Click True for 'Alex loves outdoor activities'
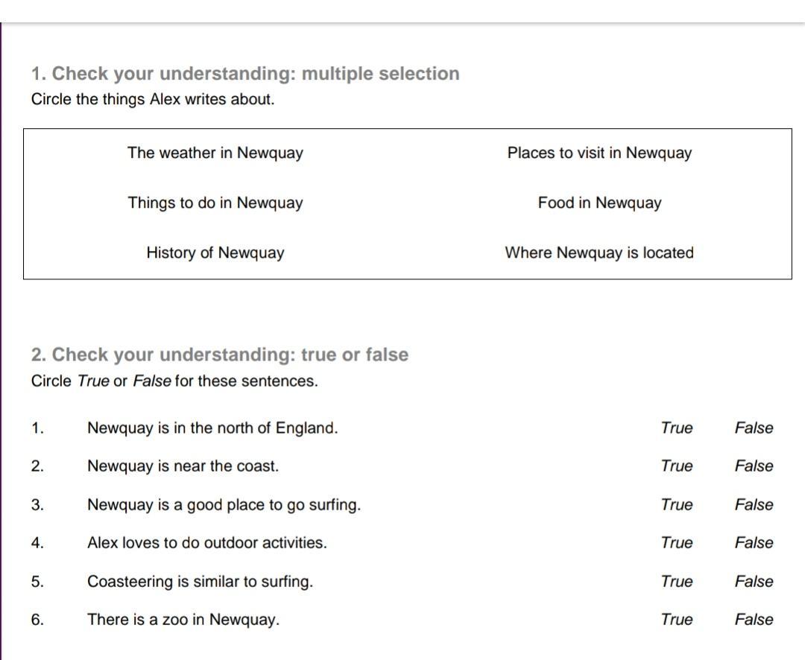The height and width of the screenshot is (660, 805). pyautogui.click(x=676, y=543)
